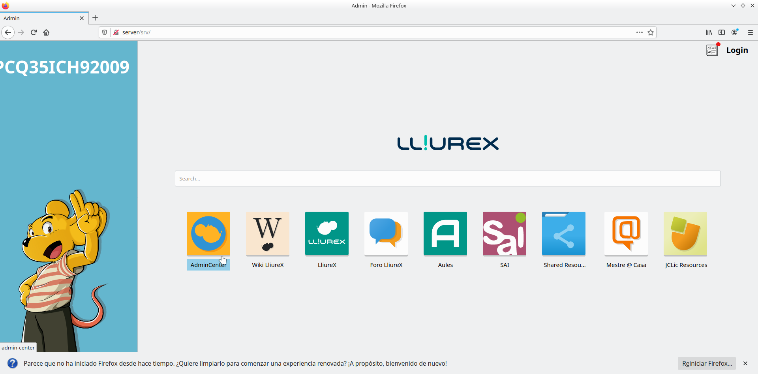
Task: Open a new browser tab
Action: [95, 18]
